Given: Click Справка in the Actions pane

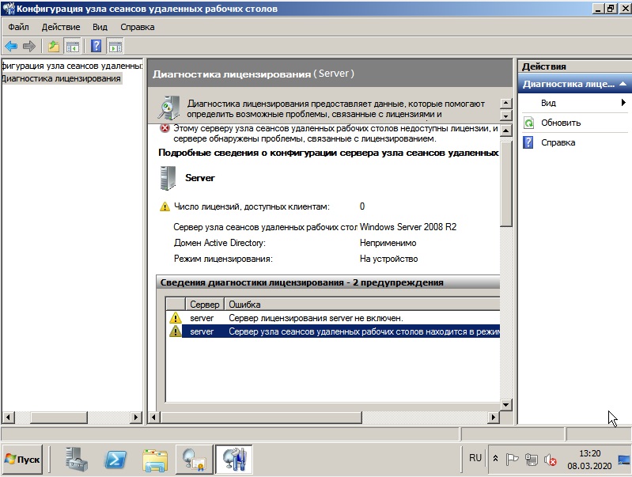Looking at the screenshot, I should 558,142.
